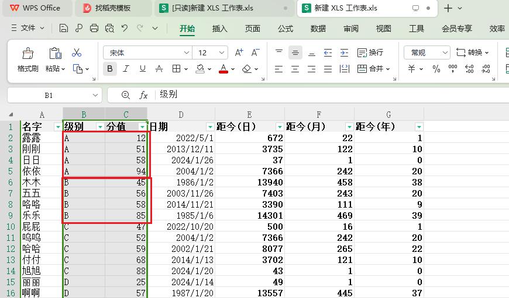This screenshot has width=509, height=298.
Task: Switch to the 数据 ribbon tab
Action: (318, 29)
